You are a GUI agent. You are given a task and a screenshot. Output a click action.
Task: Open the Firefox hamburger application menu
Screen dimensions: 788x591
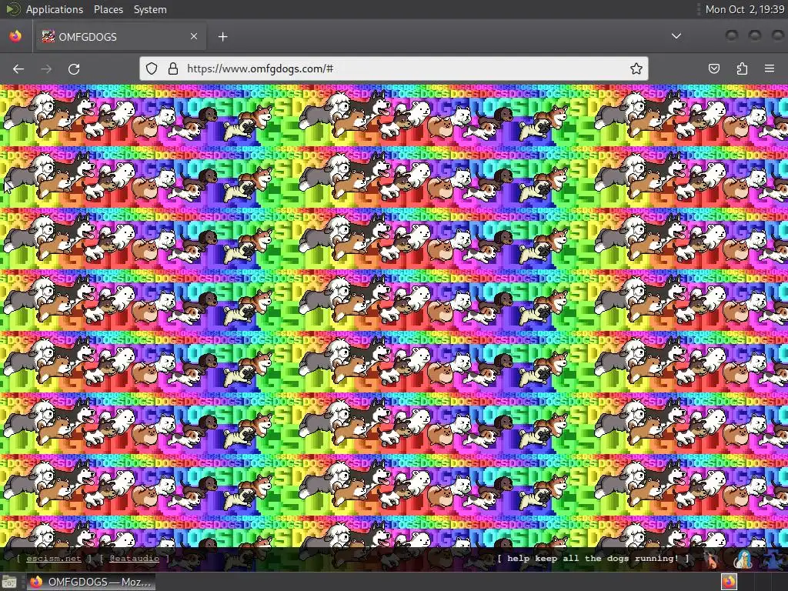(770, 68)
